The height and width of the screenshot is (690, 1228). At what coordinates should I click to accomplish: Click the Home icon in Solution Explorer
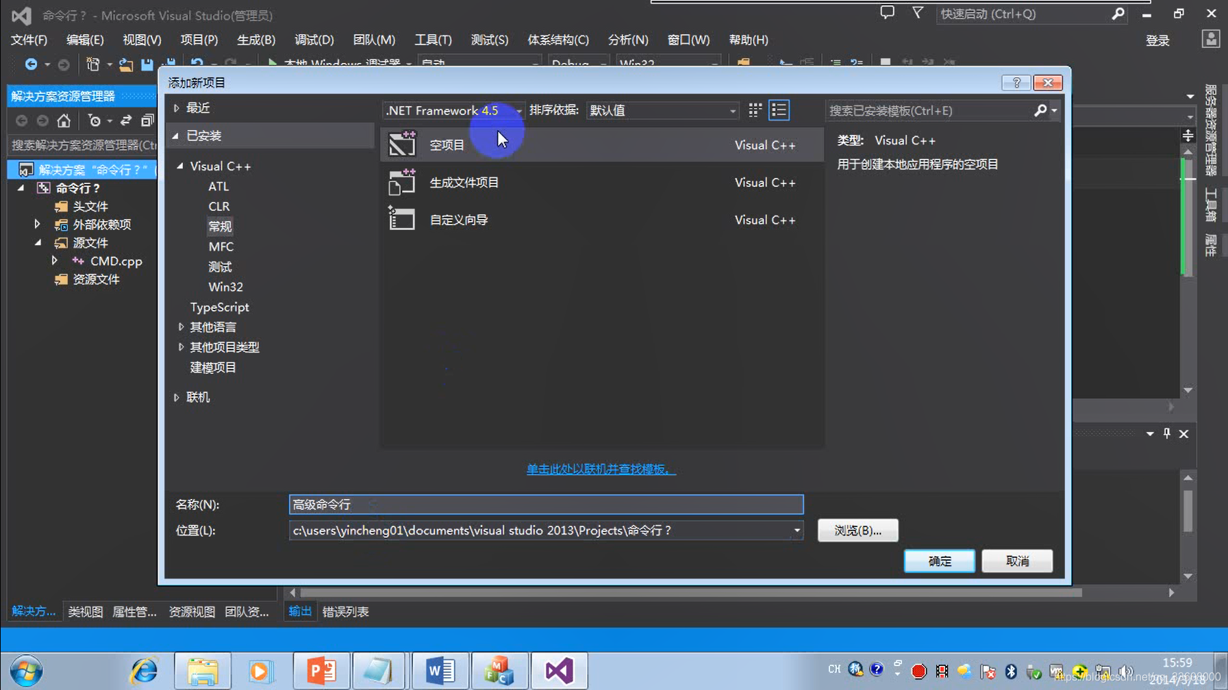click(64, 121)
